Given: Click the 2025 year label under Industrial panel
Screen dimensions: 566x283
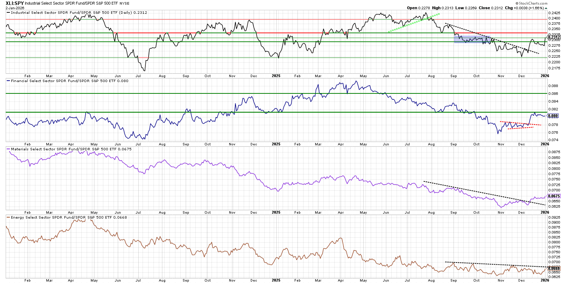Looking at the screenshot, I should coord(276,76).
